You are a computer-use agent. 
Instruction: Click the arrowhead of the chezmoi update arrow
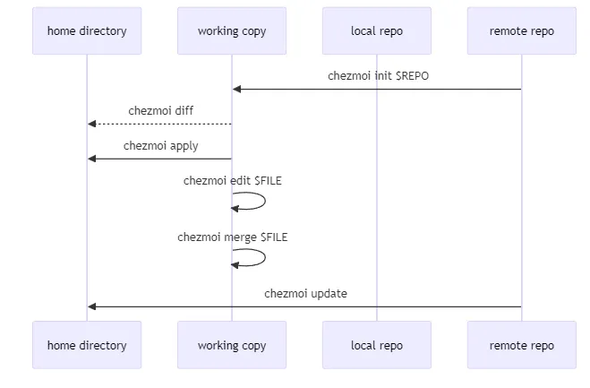coord(92,306)
